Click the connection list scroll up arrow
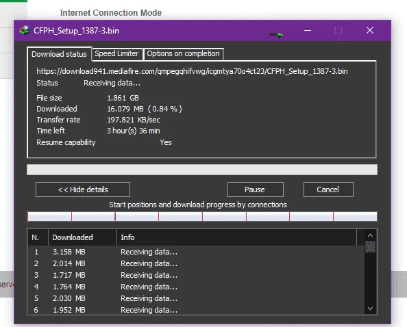 pos(370,235)
